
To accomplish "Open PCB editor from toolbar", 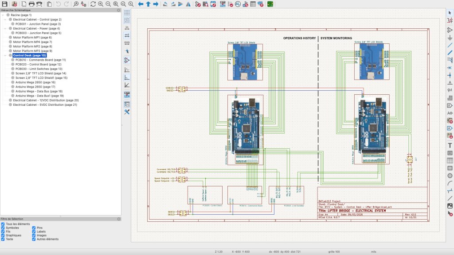I will coord(270,4).
